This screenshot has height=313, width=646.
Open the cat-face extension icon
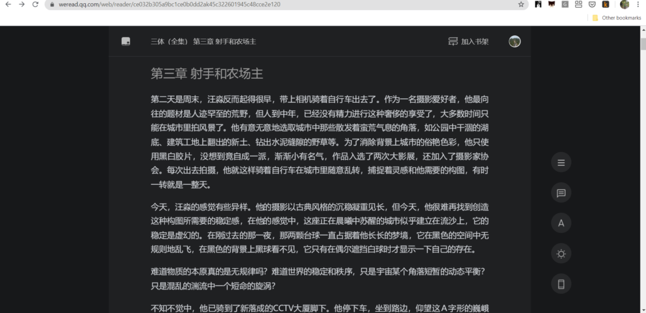[551, 4]
